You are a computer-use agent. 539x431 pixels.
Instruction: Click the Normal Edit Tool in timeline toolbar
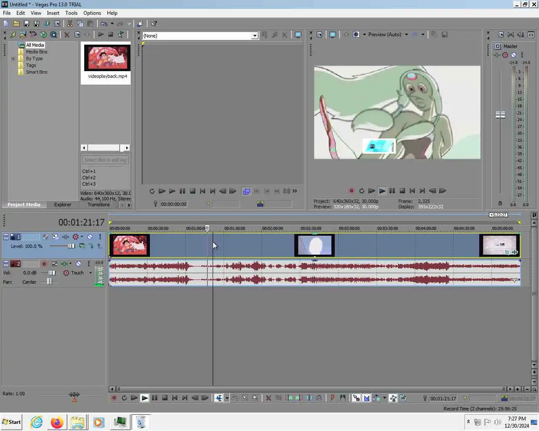pos(219,398)
